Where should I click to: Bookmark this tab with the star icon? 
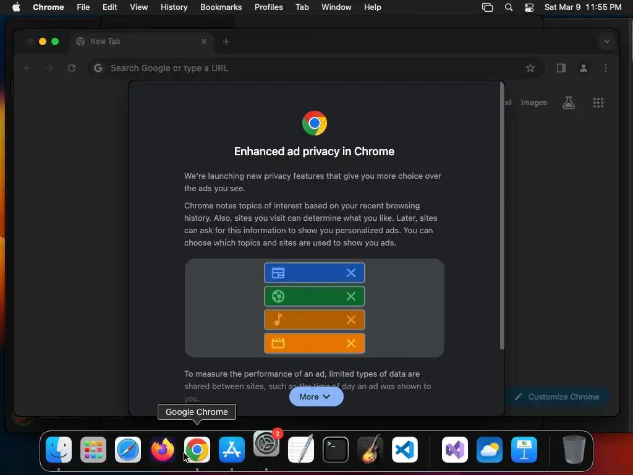pos(530,68)
